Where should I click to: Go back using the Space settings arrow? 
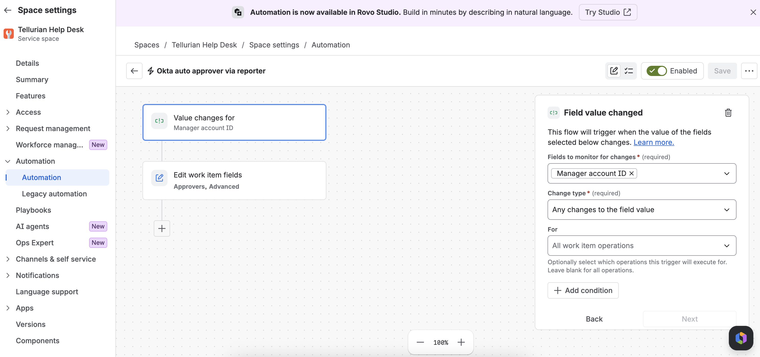(x=8, y=10)
